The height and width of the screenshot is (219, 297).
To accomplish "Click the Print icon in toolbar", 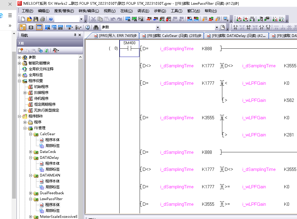I will tap(42, 19).
